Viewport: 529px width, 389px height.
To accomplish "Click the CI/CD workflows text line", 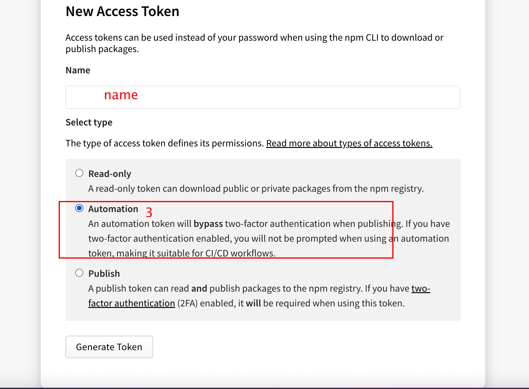I will click(182, 253).
